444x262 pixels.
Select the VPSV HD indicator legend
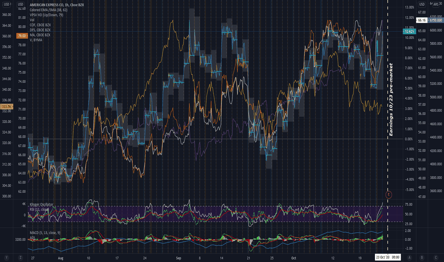(46, 15)
